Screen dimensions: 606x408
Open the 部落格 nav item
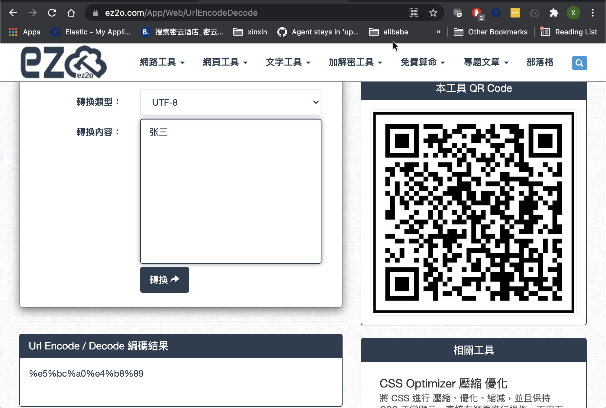tap(540, 62)
